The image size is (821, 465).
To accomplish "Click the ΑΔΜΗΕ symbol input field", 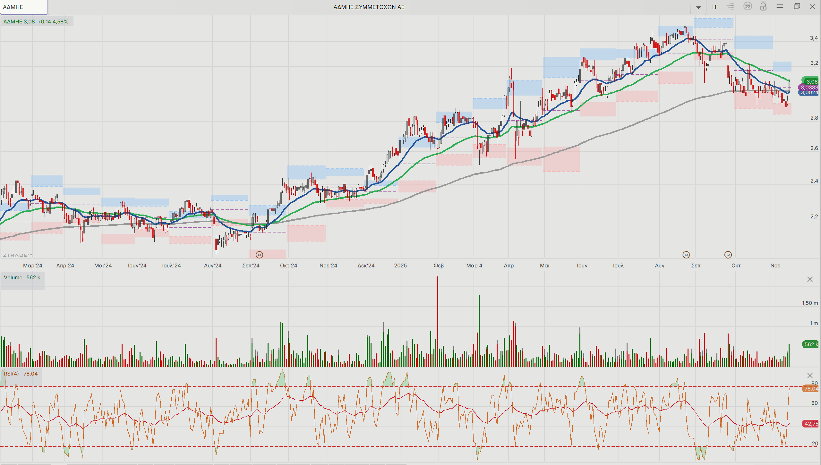I will pyautogui.click(x=24, y=7).
